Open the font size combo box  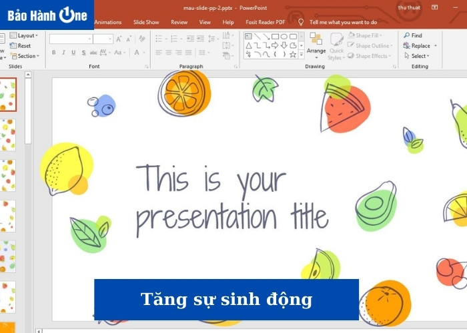[x=103, y=39]
